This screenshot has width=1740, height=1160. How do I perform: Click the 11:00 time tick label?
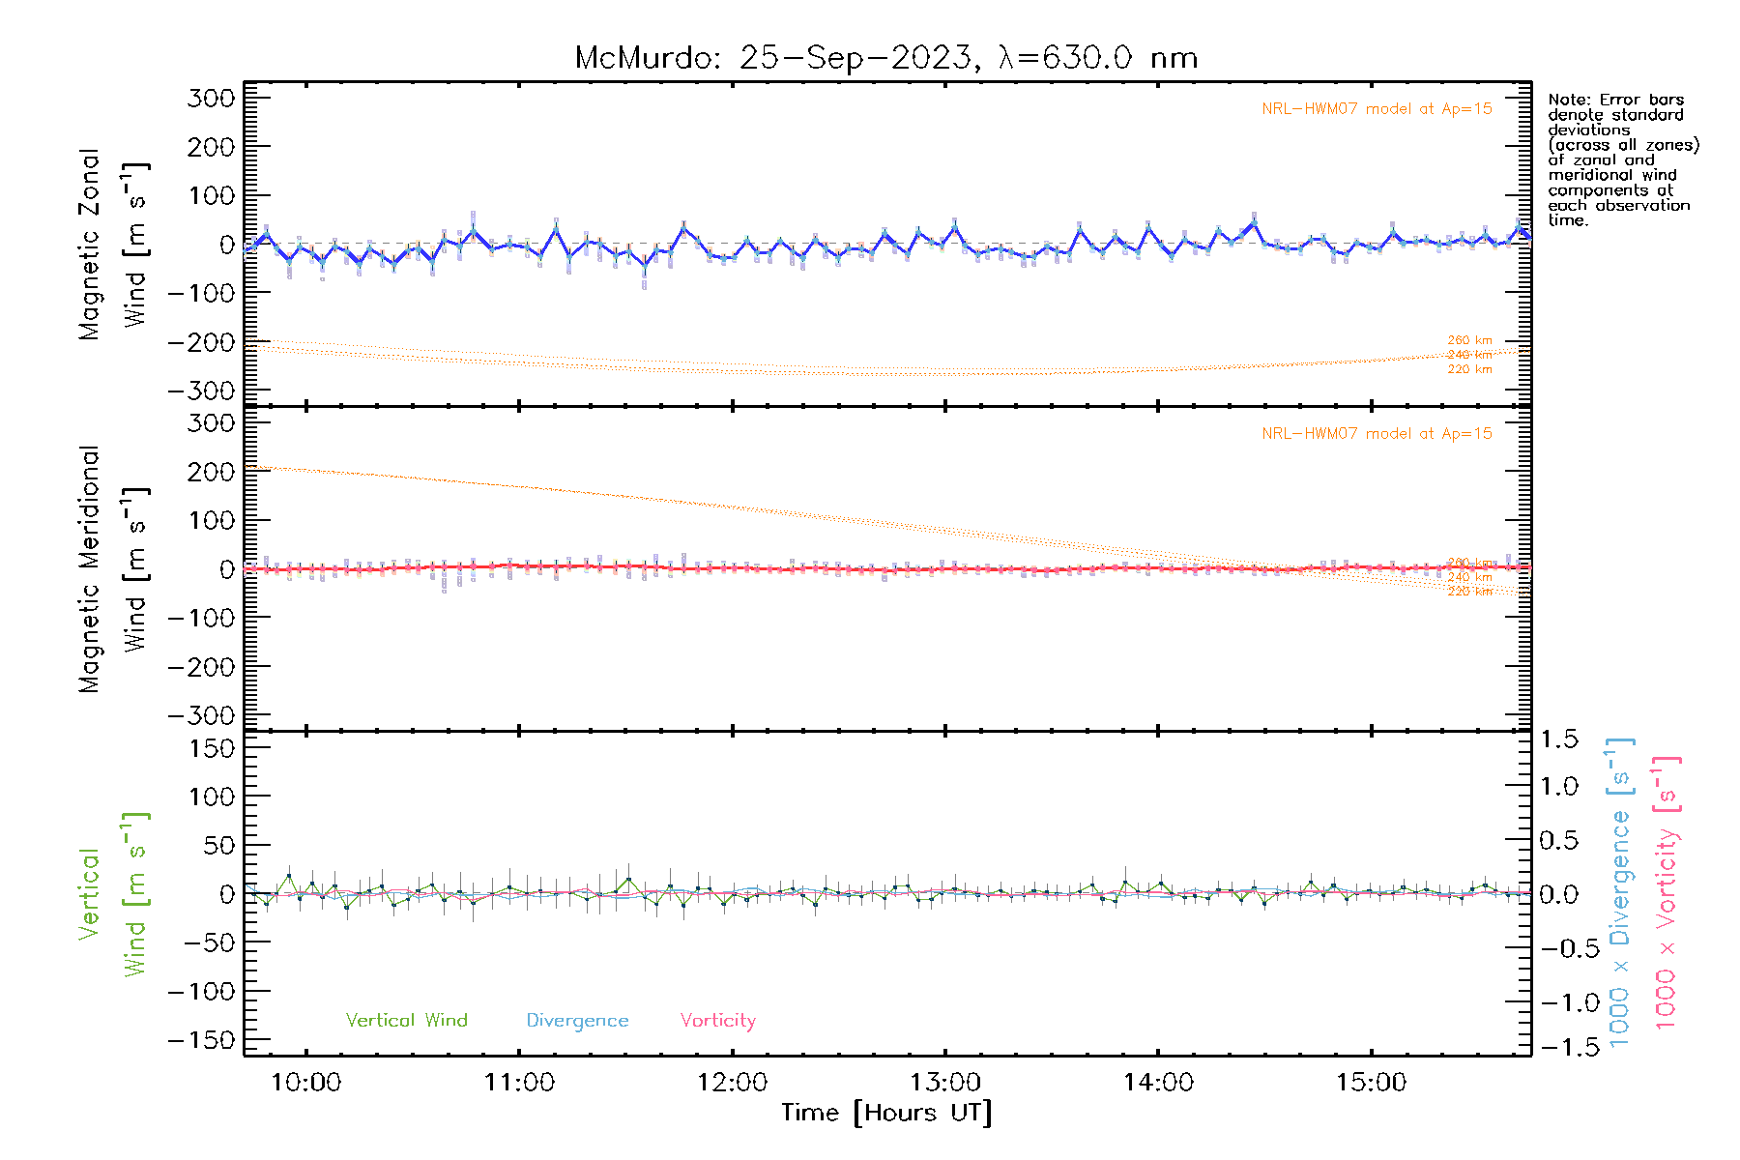[519, 1083]
